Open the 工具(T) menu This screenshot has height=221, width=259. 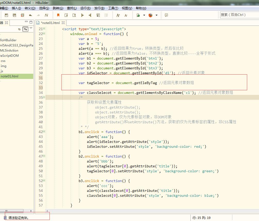(x=113, y=8)
